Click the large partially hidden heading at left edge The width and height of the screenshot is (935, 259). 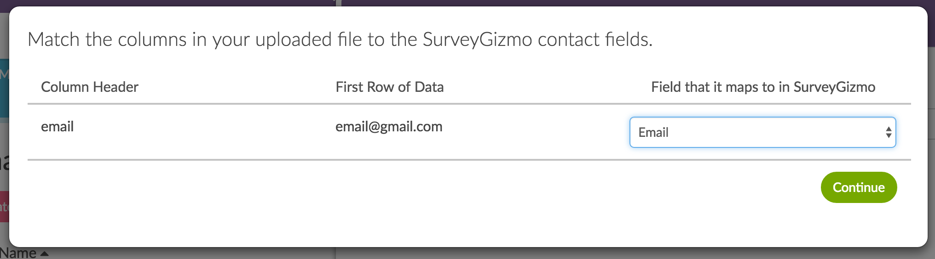click(4, 162)
